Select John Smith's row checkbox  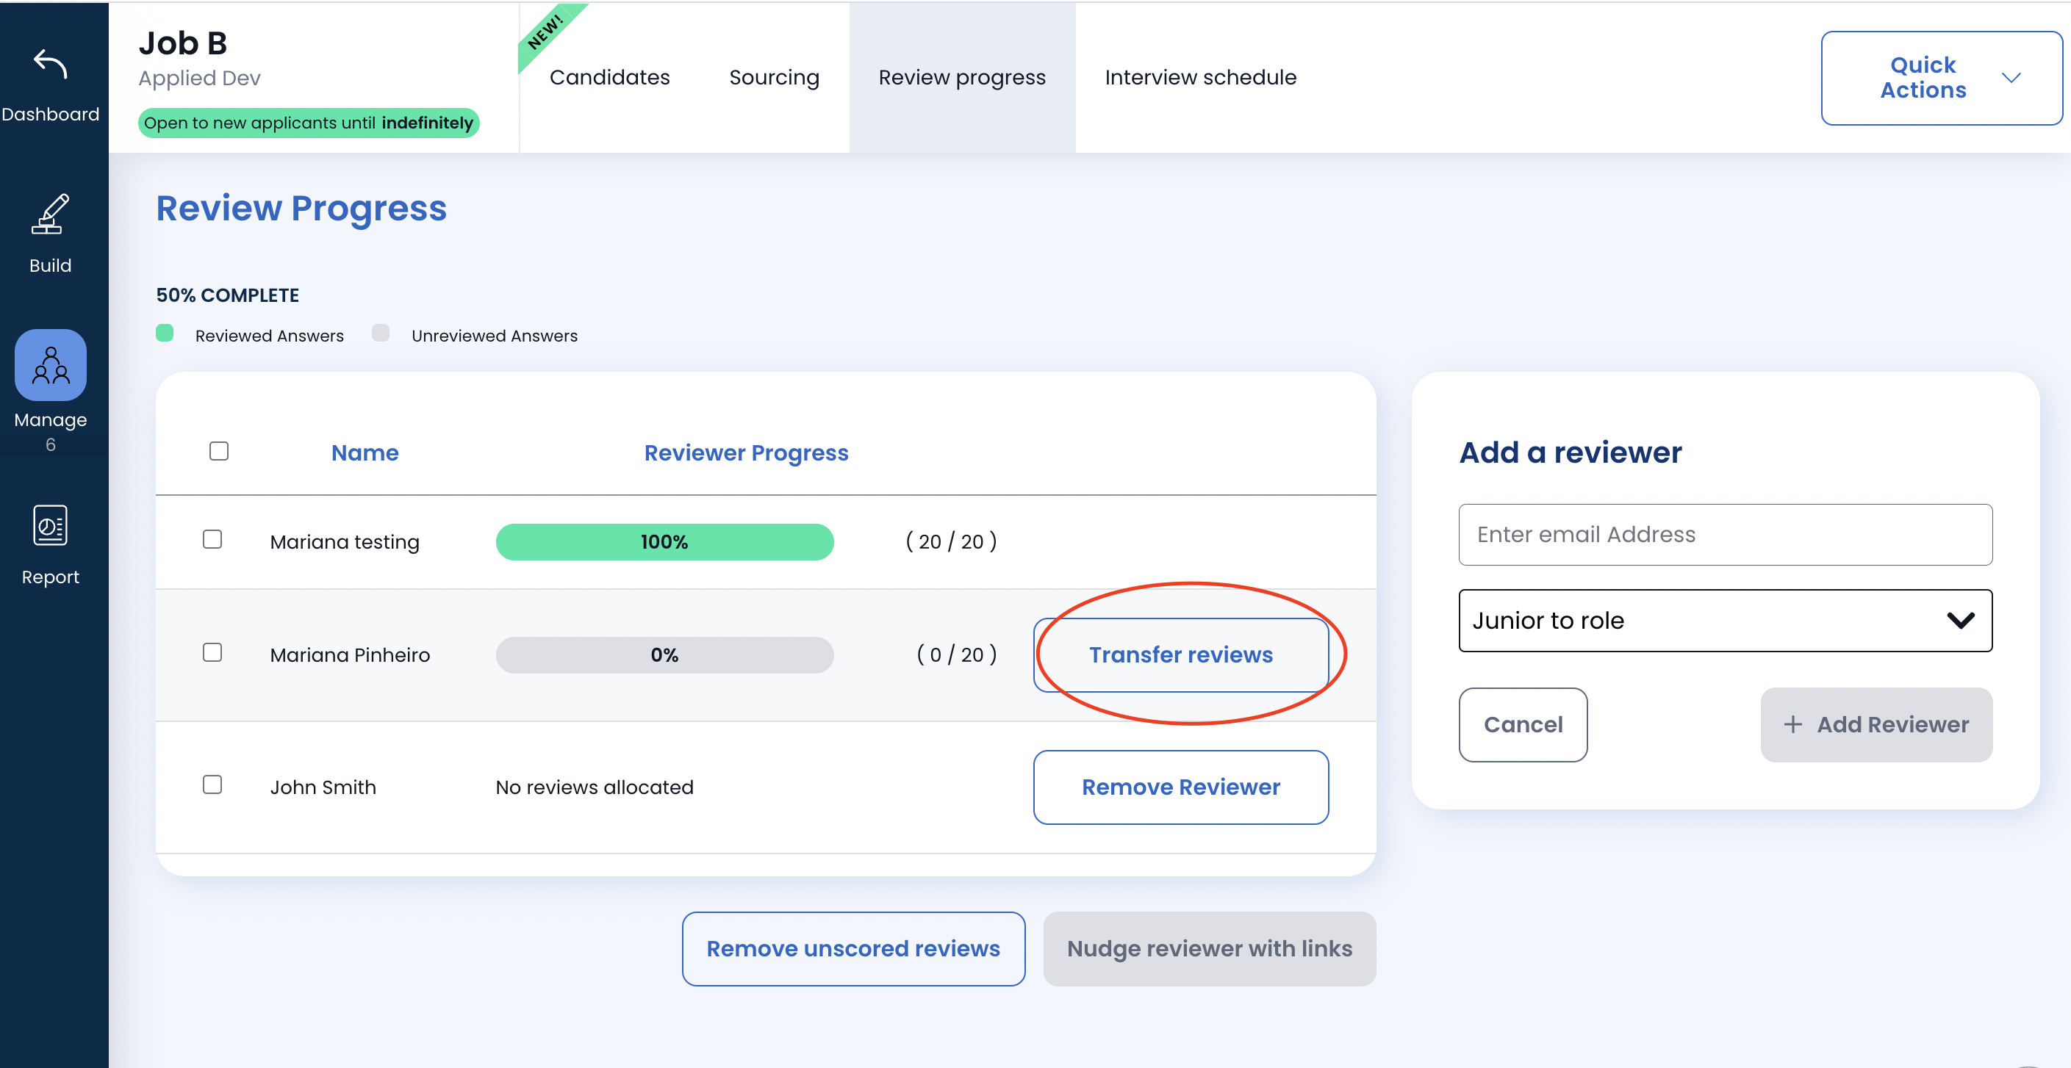pyautogui.click(x=212, y=784)
